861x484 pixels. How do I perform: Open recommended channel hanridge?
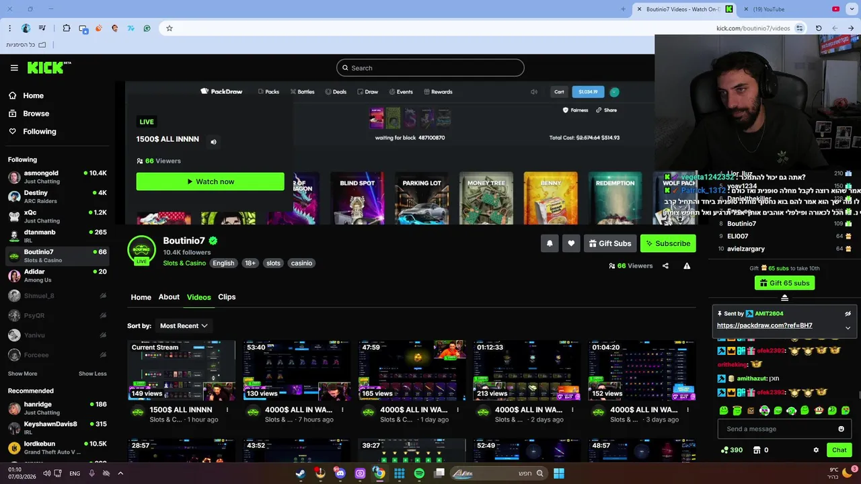pos(57,408)
